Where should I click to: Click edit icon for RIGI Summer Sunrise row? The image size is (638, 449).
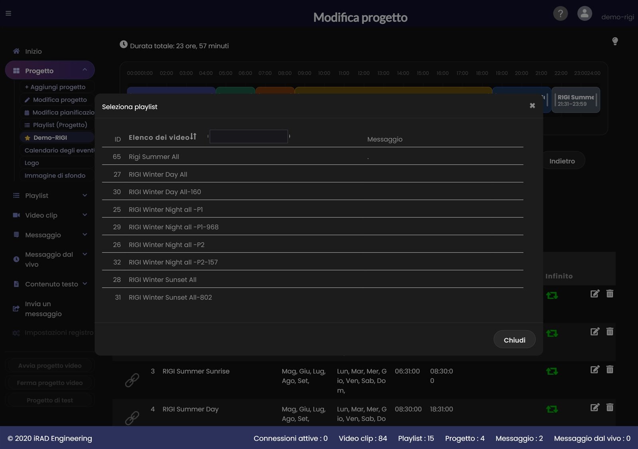coord(595,370)
